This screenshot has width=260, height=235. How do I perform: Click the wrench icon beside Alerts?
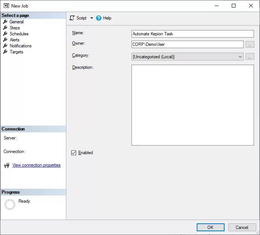pyautogui.click(x=5, y=40)
